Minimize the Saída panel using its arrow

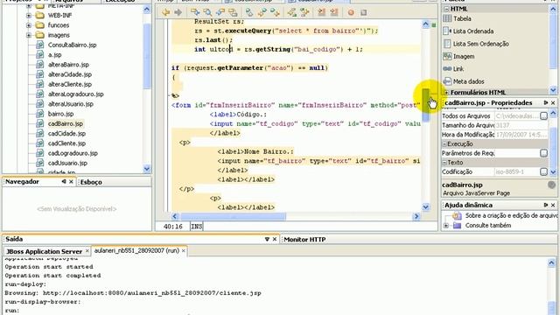point(267,239)
